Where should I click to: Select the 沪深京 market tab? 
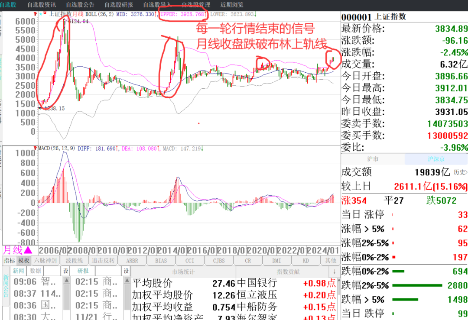point(436,159)
